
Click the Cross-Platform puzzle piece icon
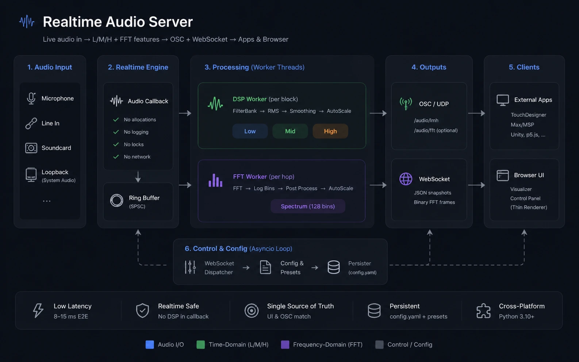(483, 311)
